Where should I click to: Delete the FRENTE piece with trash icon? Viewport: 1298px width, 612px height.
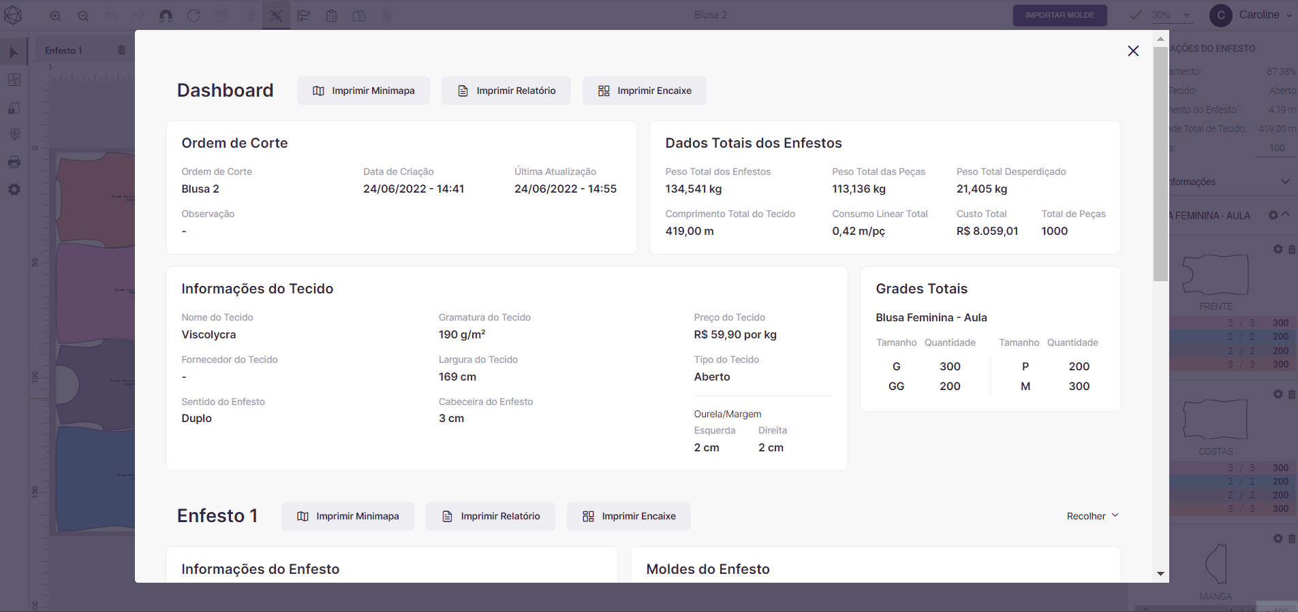(x=1292, y=249)
